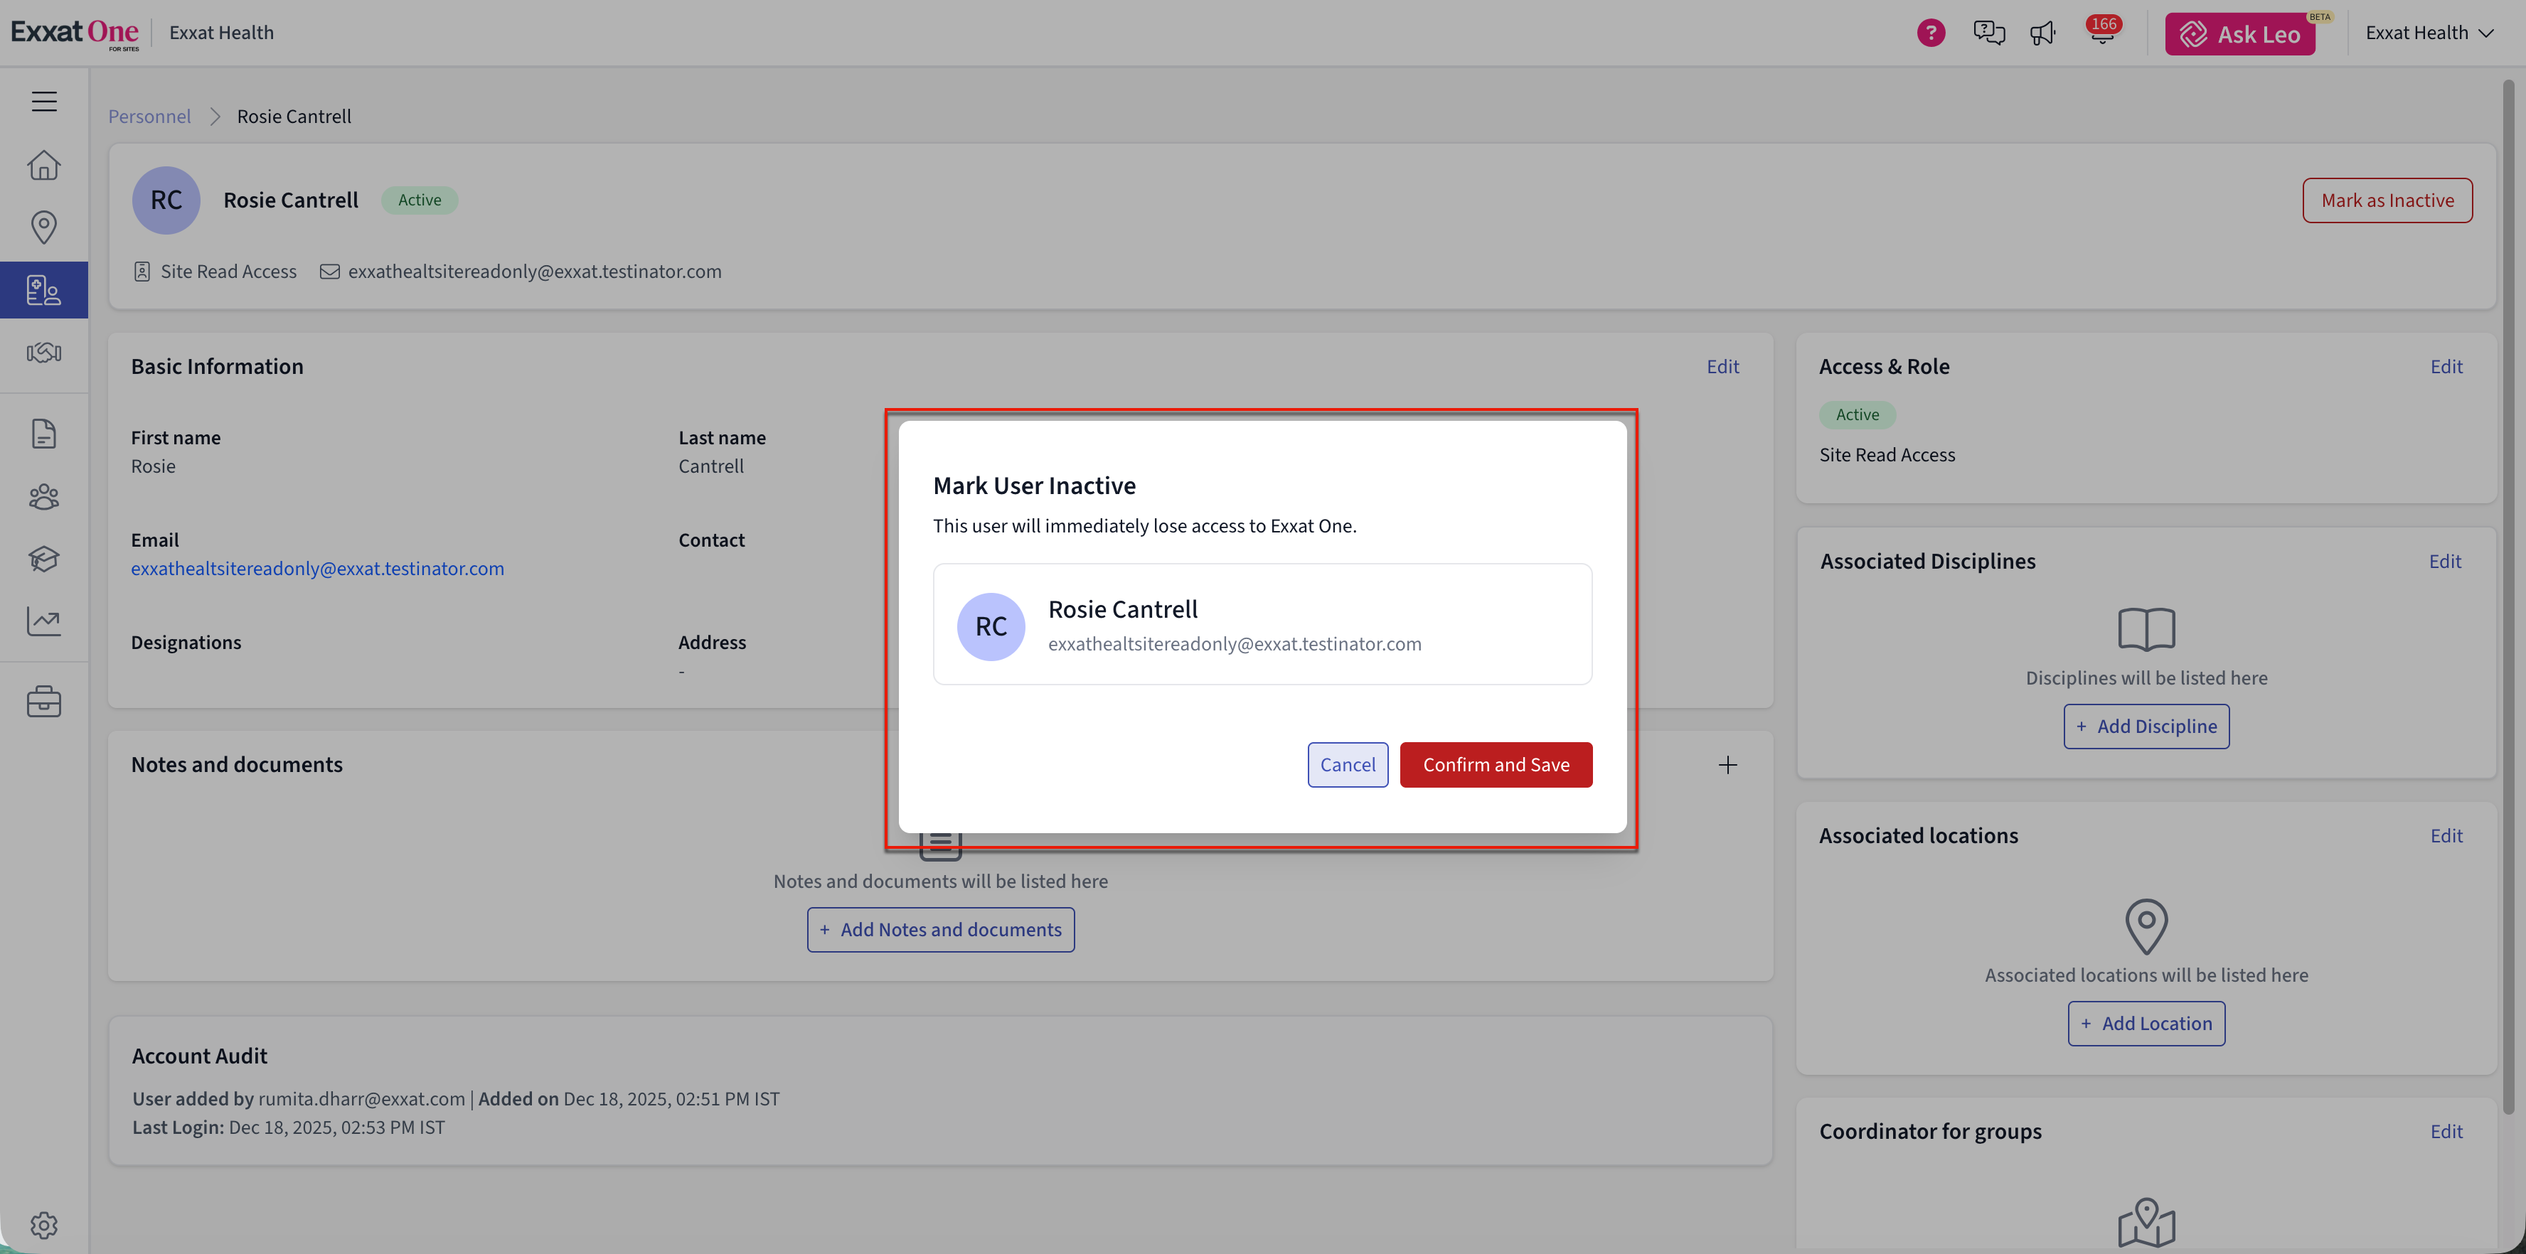The image size is (2526, 1254).
Task: Click the plus icon in Notes and documents
Action: pos(1728,765)
